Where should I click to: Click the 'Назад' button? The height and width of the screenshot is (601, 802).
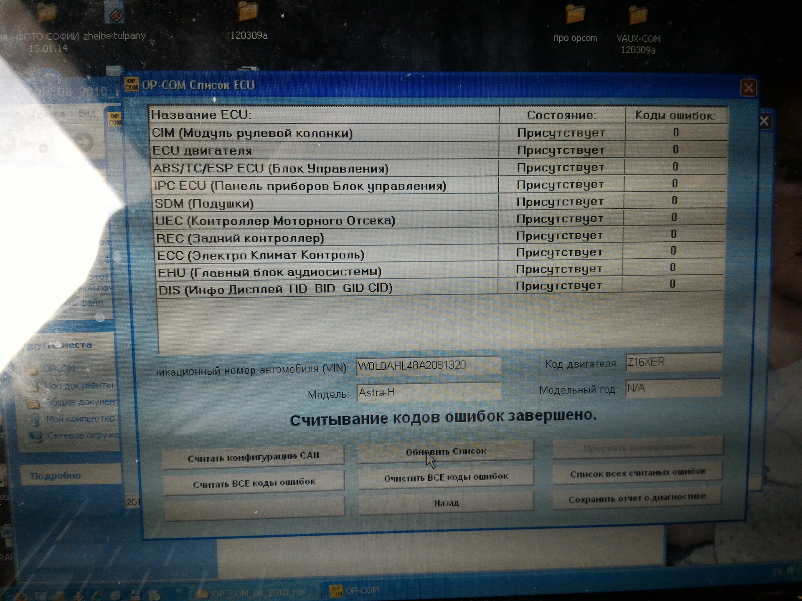(x=446, y=503)
